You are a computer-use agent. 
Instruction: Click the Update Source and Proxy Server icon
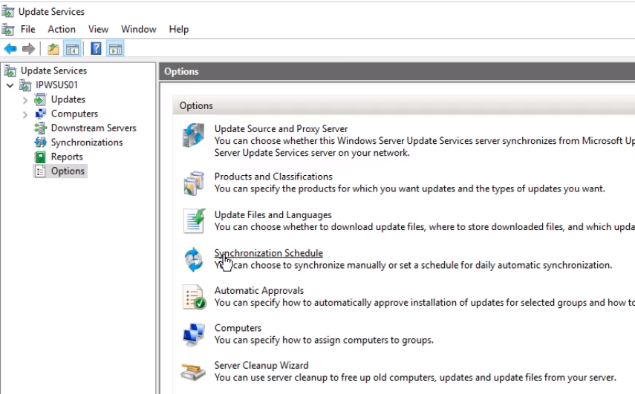click(x=194, y=136)
